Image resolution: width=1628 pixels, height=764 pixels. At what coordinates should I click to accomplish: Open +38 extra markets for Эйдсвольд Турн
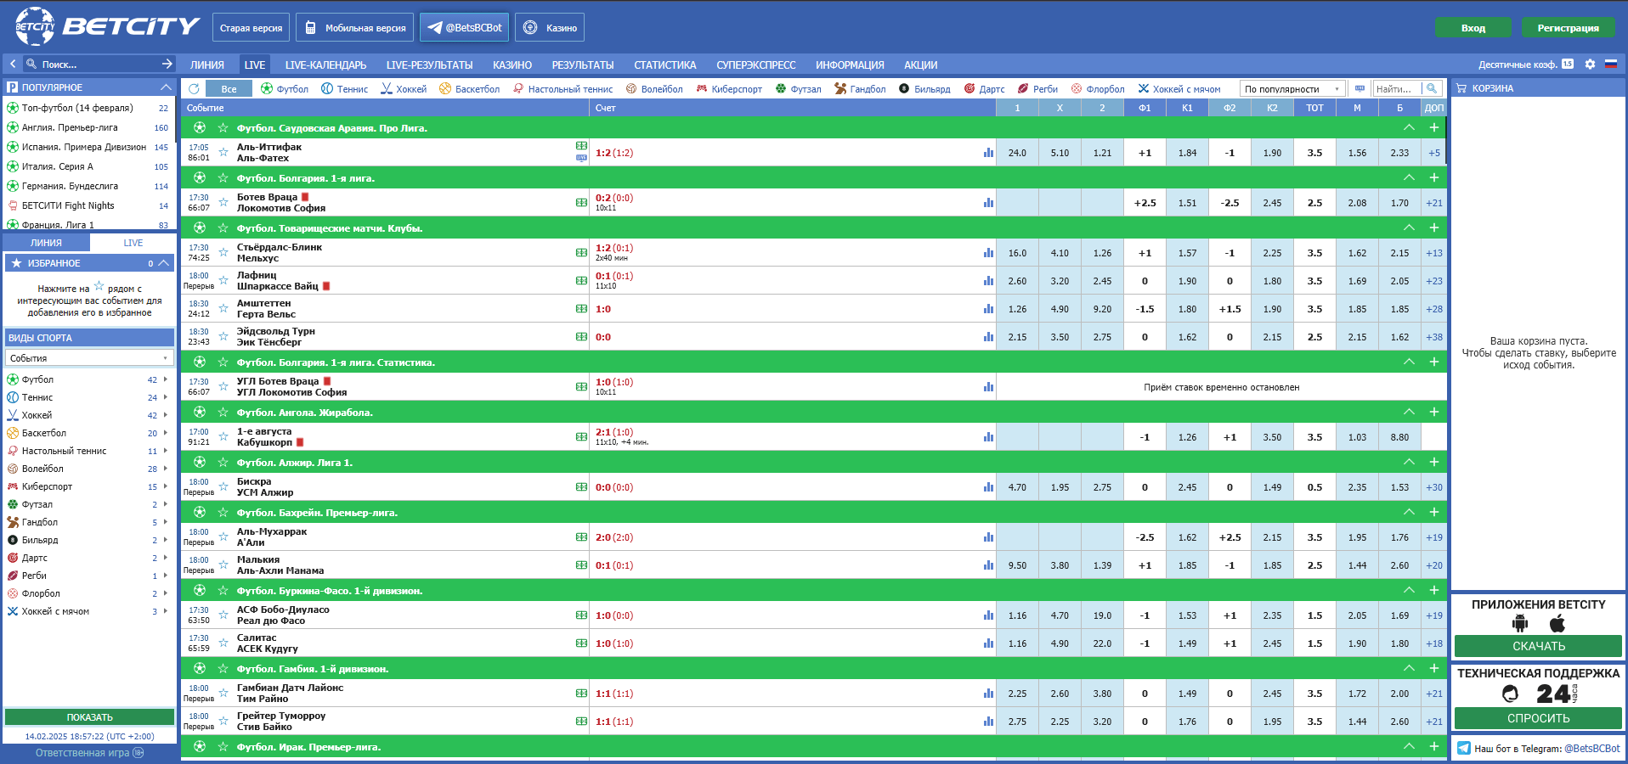[1434, 337]
